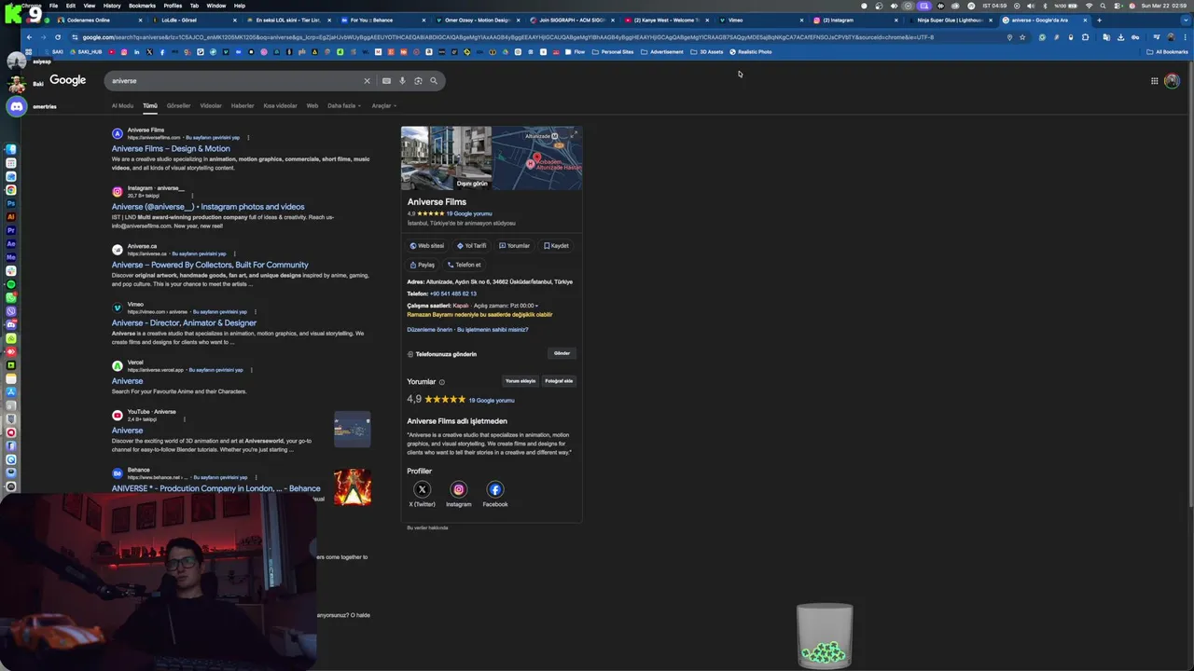Viewport: 1194px width, 671px height.
Task: Open the Realistic Photo bookmark
Action: [751, 52]
